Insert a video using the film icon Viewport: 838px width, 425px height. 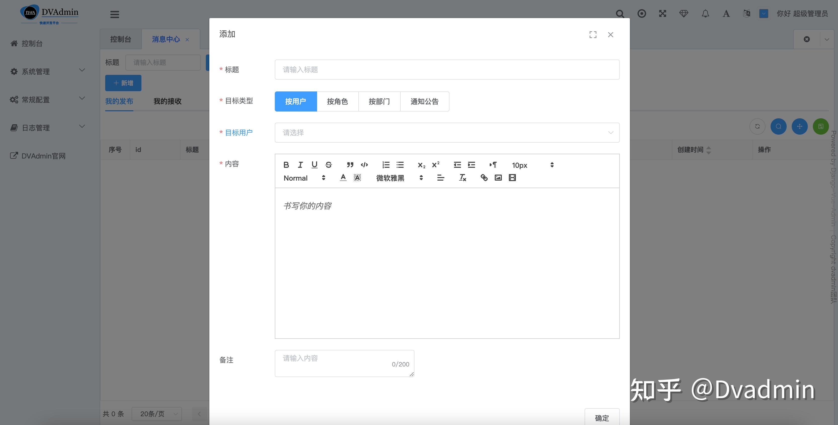click(x=512, y=178)
